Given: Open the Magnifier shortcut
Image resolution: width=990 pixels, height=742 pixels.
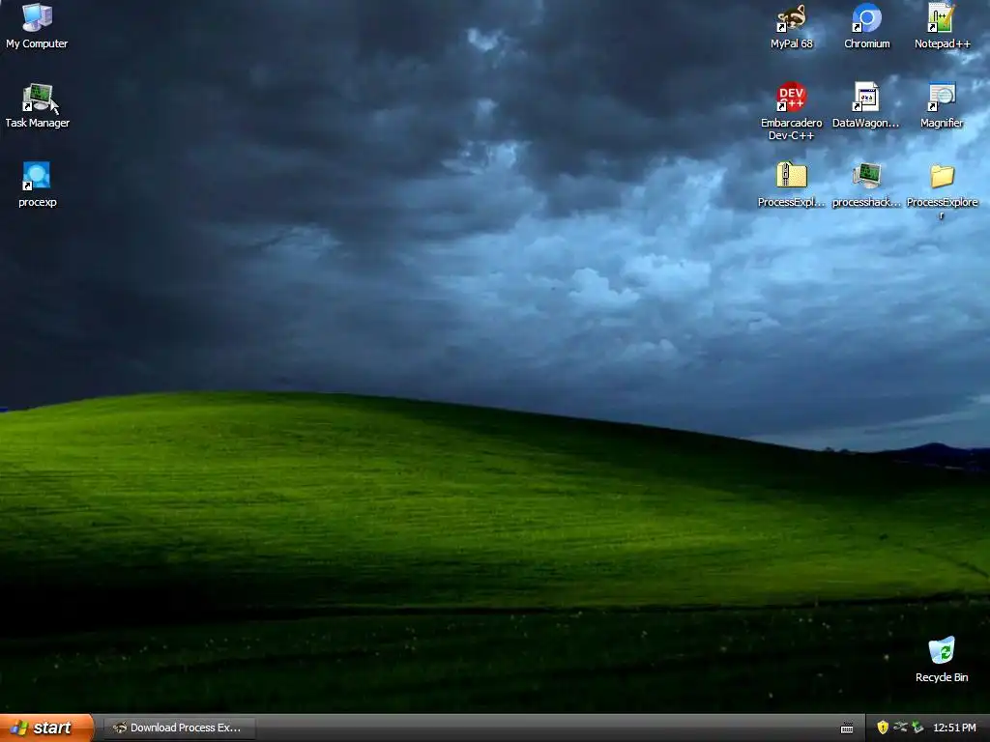Looking at the screenshot, I should 942,106.
